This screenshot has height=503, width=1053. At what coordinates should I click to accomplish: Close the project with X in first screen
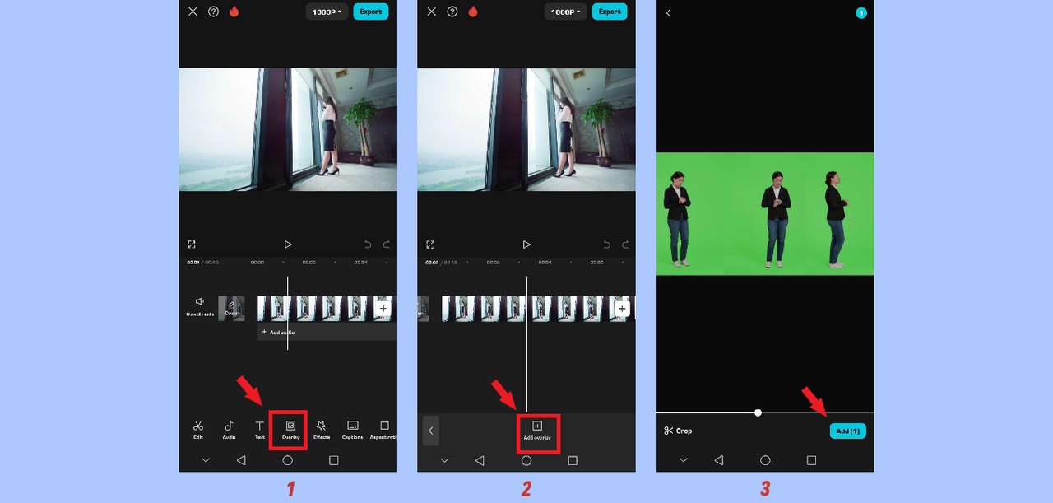coord(193,12)
